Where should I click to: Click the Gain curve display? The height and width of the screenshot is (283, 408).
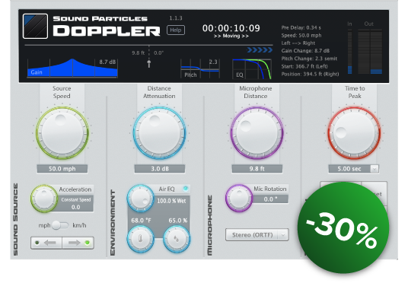tap(72, 68)
